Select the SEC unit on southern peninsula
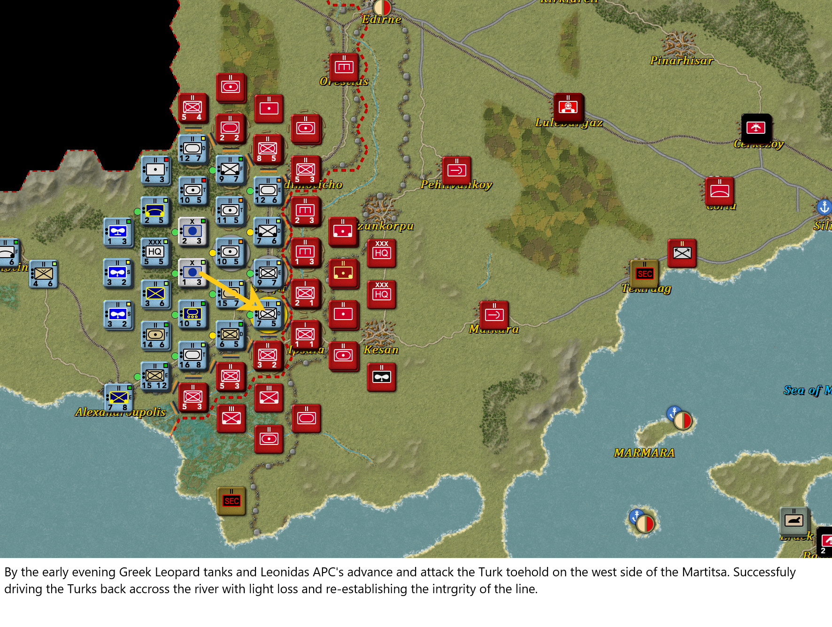The height and width of the screenshot is (627, 832). (231, 501)
